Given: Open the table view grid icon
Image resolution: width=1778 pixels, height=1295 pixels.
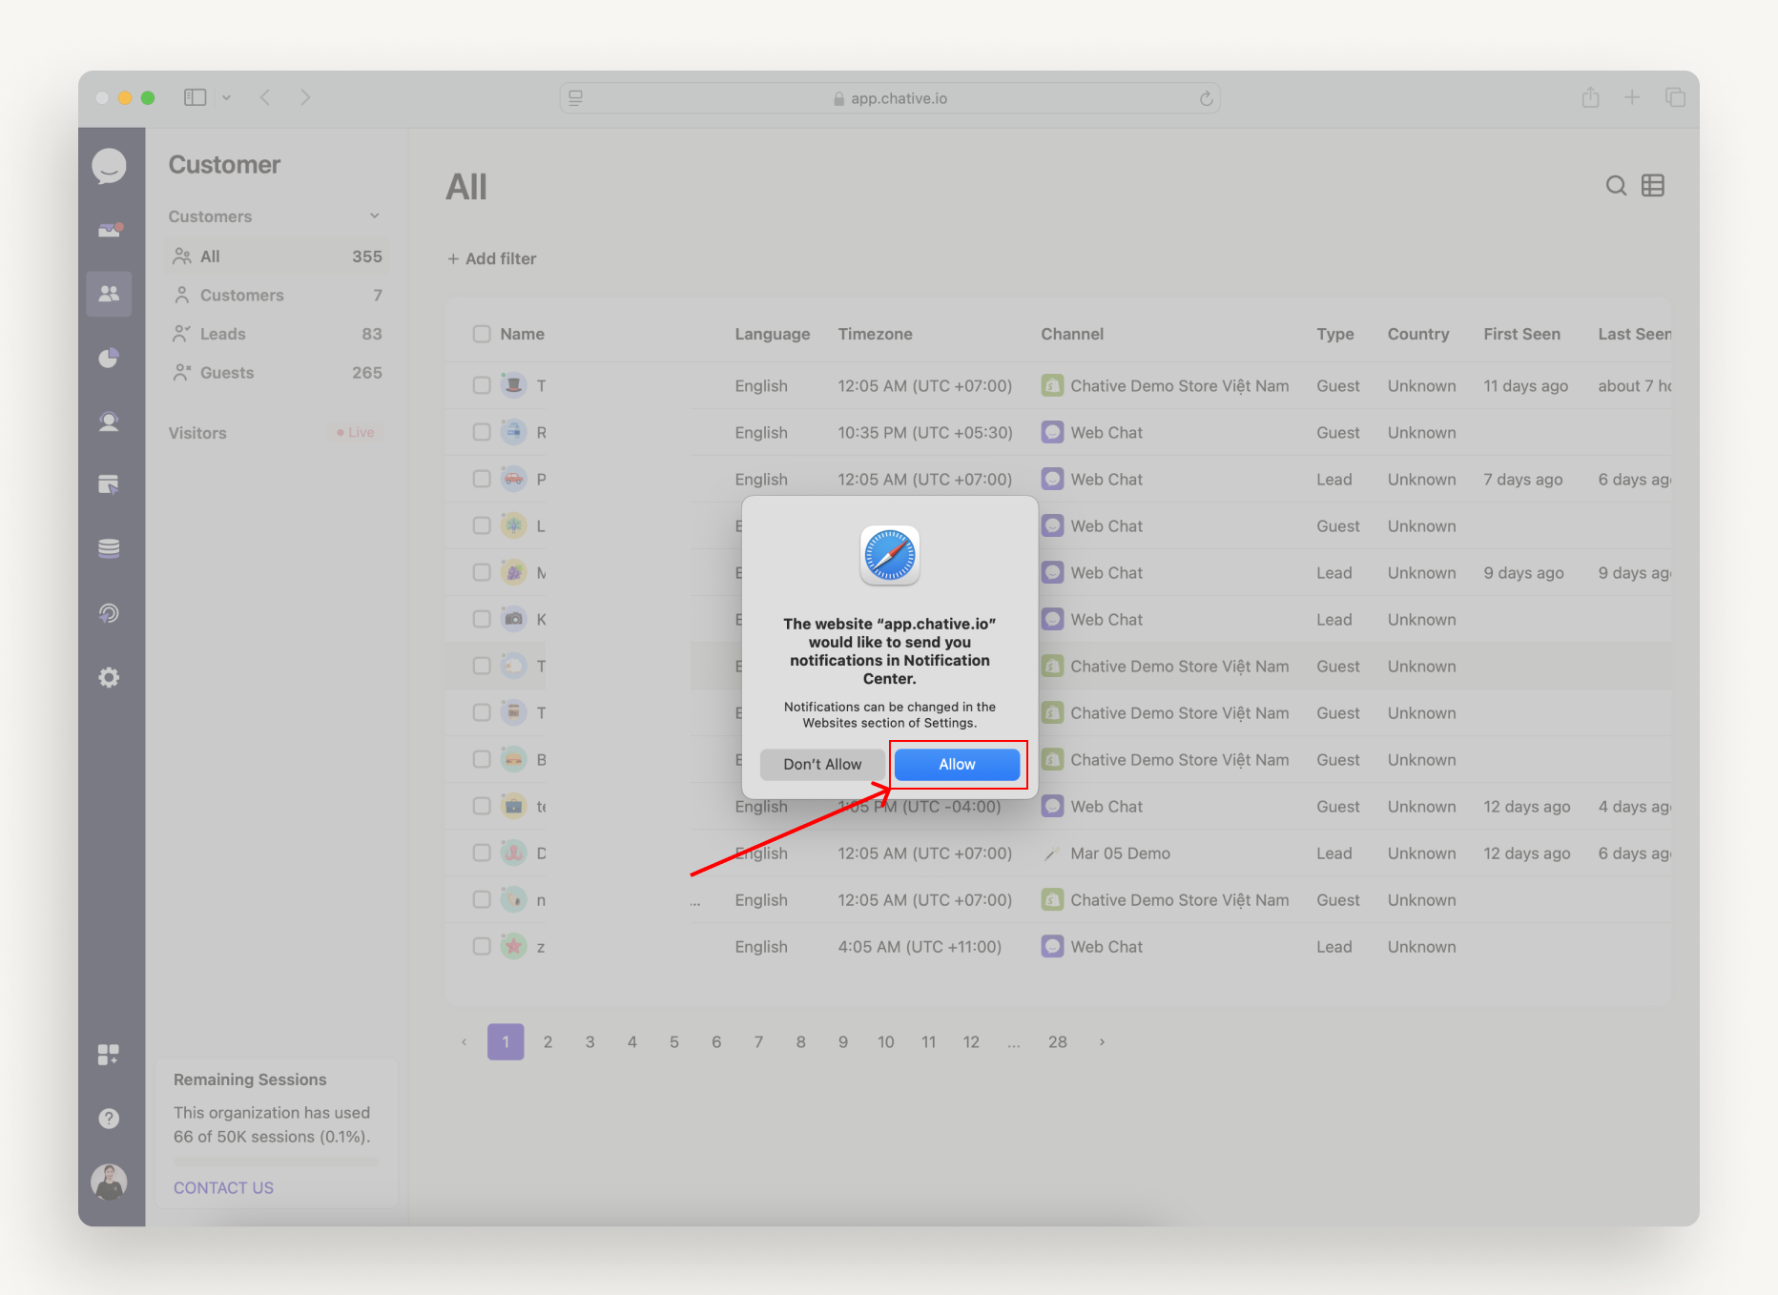Looking at the screenshot, I should (1653, 185).
